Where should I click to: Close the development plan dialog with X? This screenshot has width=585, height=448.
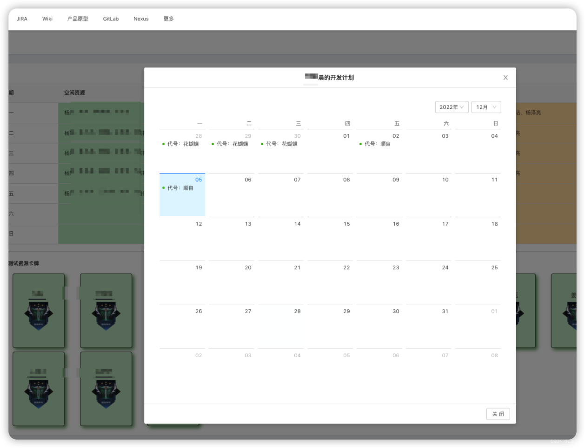click(x=505, y=78)
